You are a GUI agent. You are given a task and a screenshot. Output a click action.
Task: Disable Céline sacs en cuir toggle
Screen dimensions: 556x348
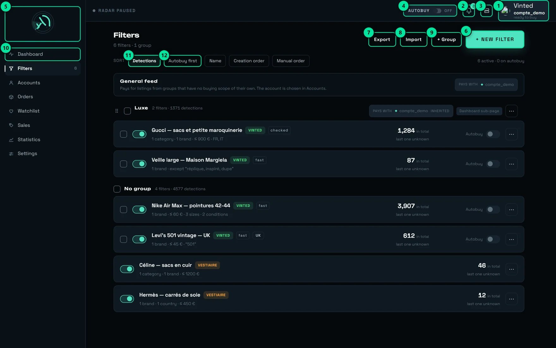pos(127,269)
